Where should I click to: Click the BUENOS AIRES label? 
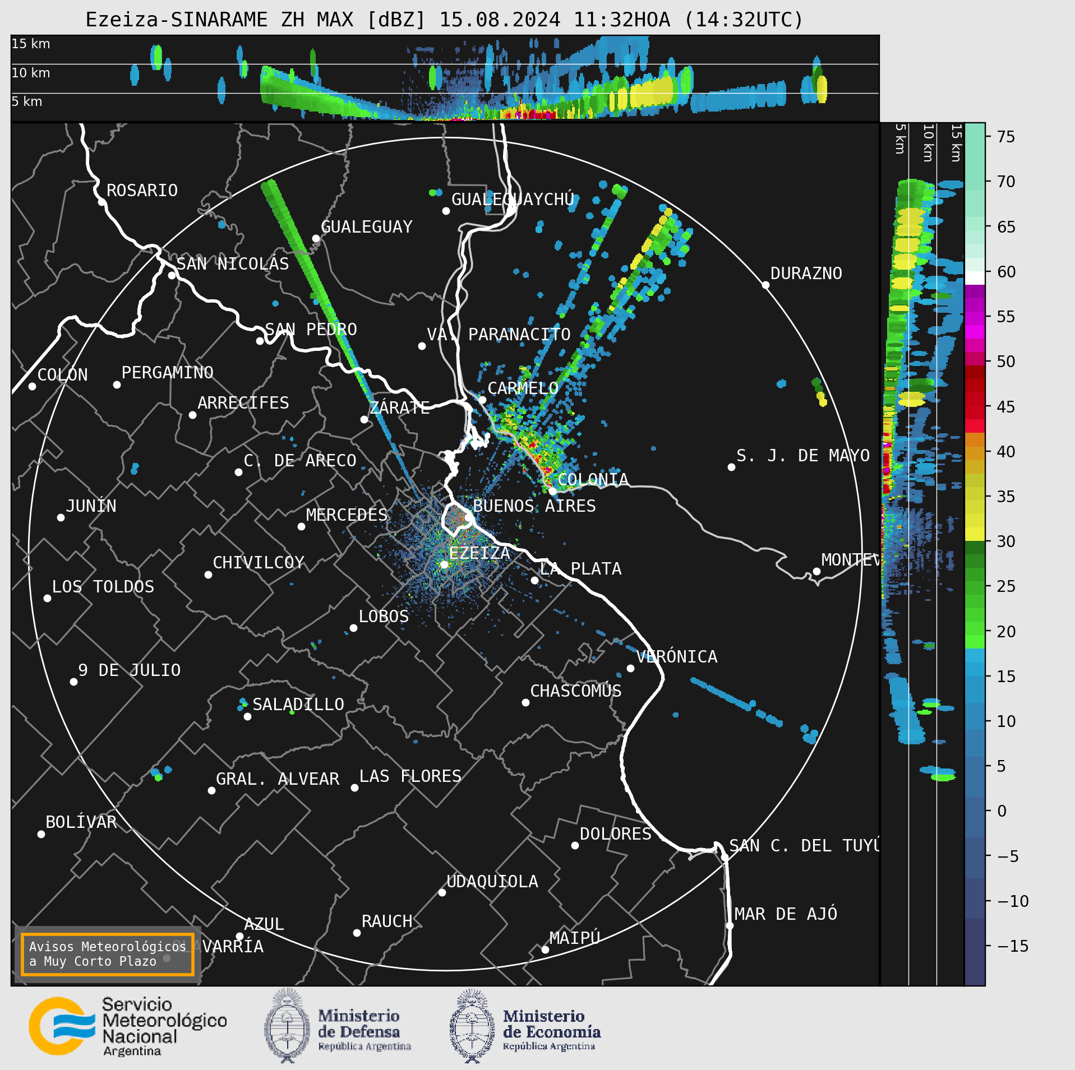click(x=534, y=506)
